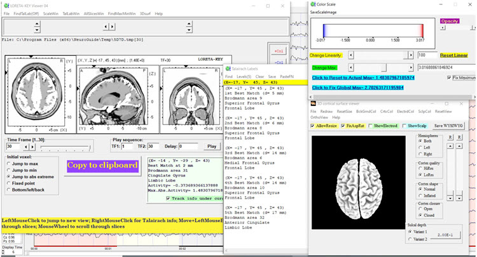477x257 pixels.
Task: Uncheck Track info under cursor
Action: click(x=167, y=197)
